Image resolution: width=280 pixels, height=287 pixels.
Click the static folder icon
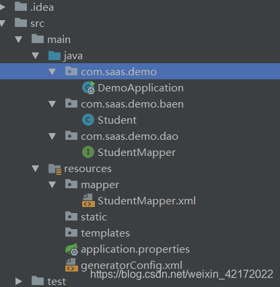click(71, 216)
